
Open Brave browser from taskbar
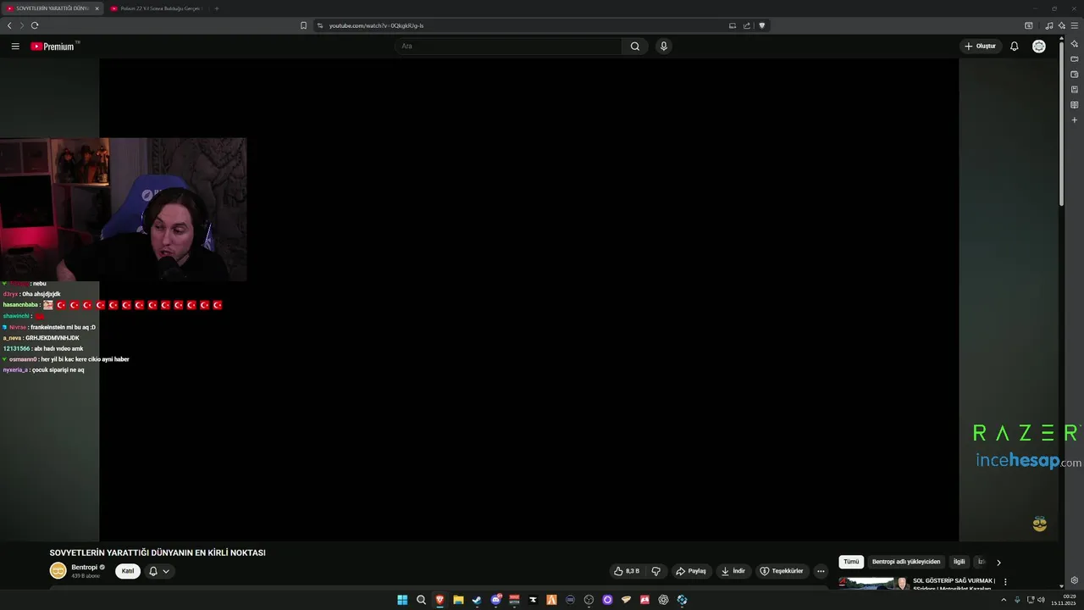coord(440,600)
